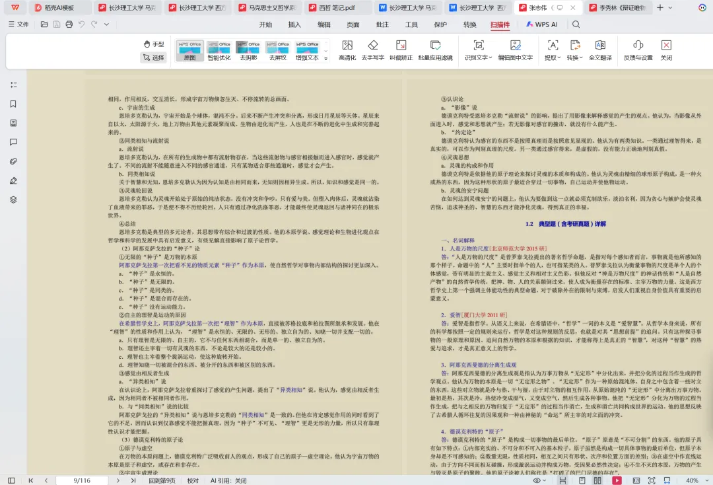Click the save icon in quick toolbar
Screen dimensions: 713x485
56,24
